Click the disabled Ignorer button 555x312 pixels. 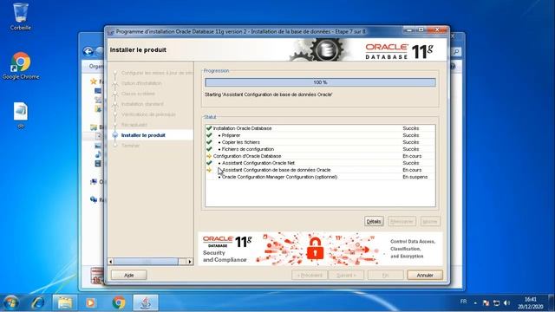coord(430,222)
